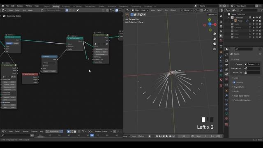Open Global transform orientation dropdown
The width and height of the screenshot is (263, 148).
(x=187, y=10)
